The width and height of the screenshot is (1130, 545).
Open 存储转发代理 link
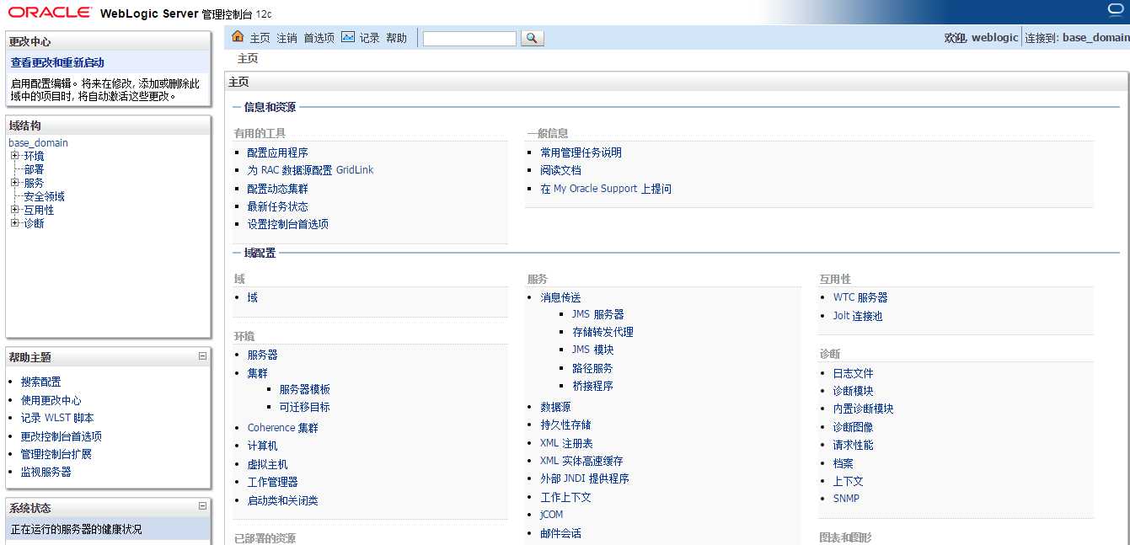click(x=602, y=332)
